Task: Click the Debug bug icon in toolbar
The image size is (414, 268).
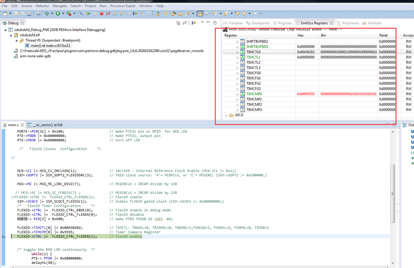Action: tap(47, 14)
